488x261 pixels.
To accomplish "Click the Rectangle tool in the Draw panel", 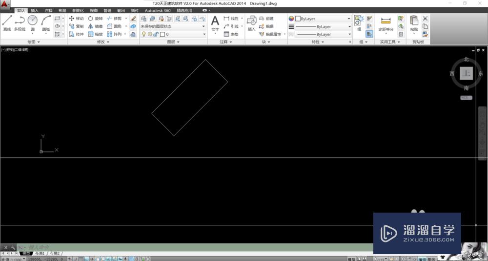I will (57, 19).
